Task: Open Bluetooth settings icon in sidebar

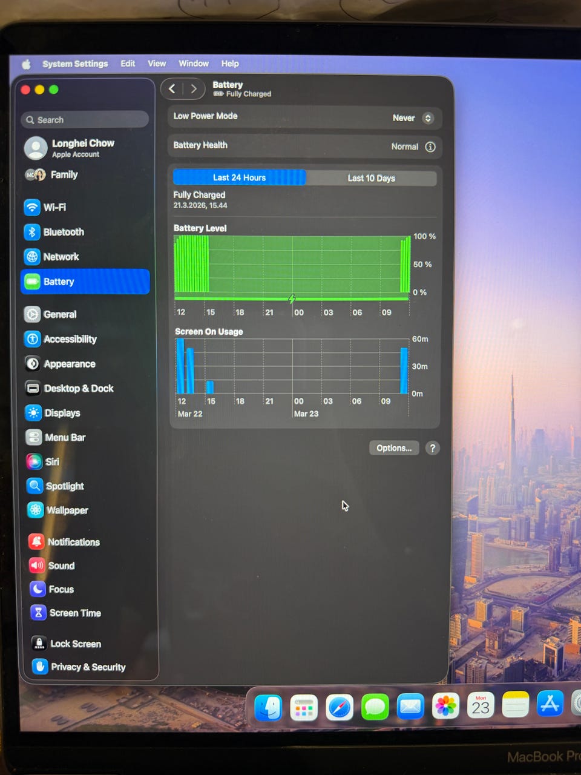Action: [x=32, y=232]
